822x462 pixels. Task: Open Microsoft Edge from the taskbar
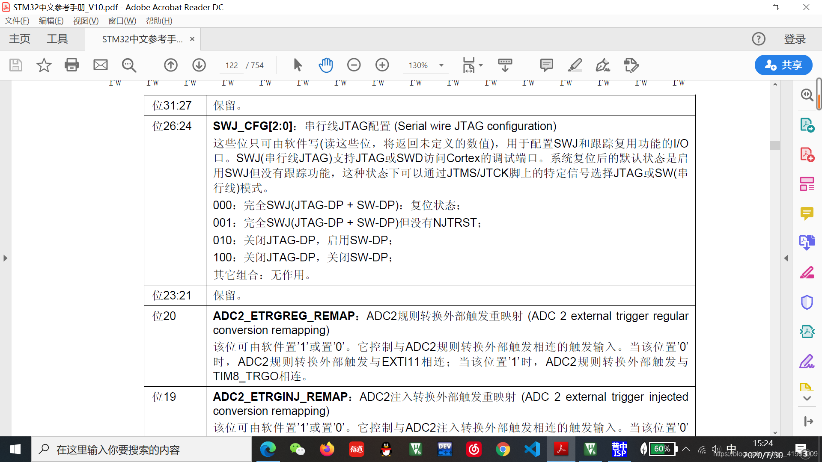[268, 449]
